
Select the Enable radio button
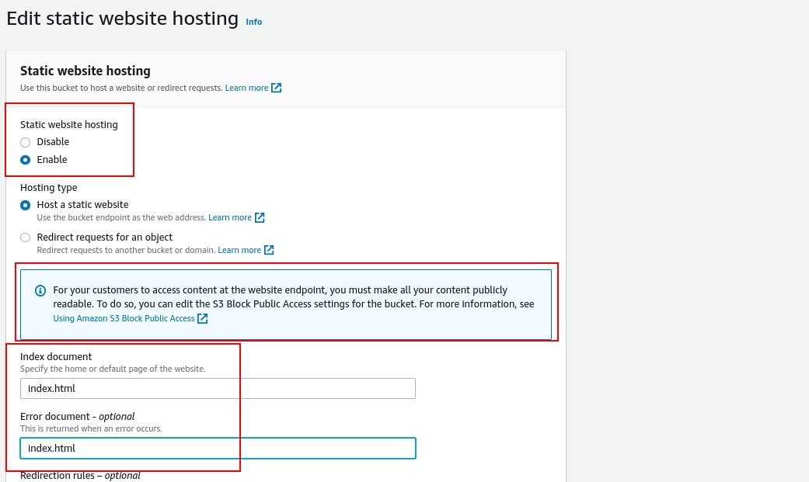click(x=26, y=160)
